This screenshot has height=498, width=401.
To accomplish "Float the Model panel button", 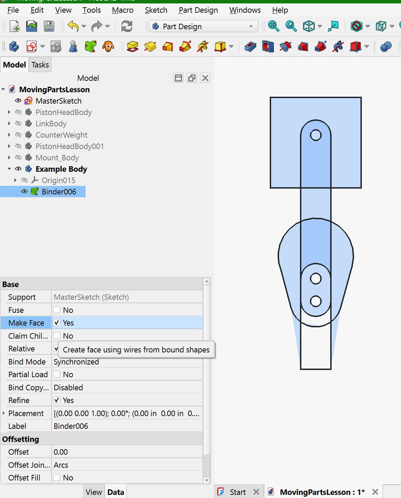I will pos(192,78).
